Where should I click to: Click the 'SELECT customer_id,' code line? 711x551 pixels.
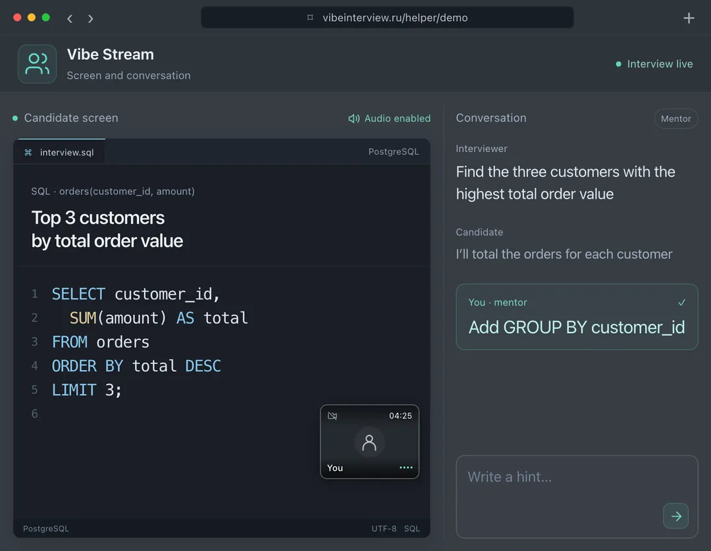click(136, 294)
